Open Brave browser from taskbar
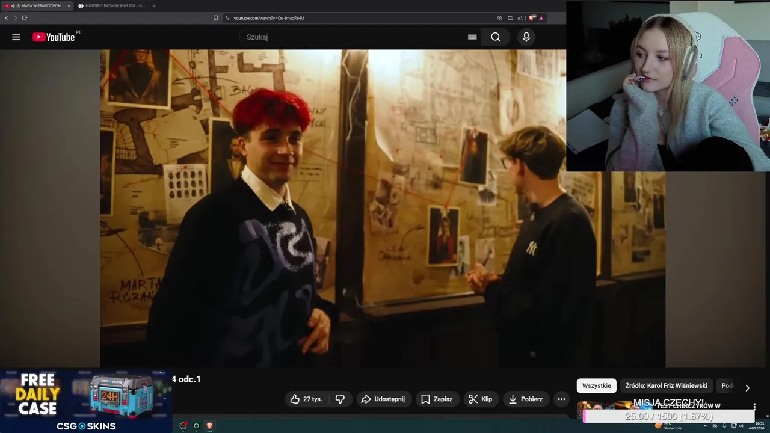Image resolution: width=770 pixels, height=433 pixels. tap(209, 426)
